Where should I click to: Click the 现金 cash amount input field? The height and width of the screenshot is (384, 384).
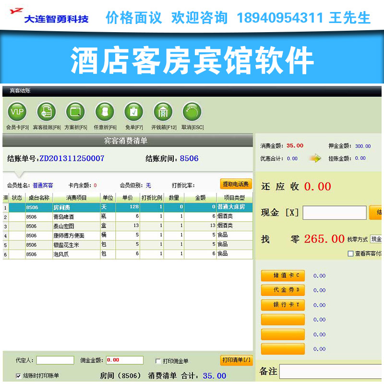(334, 213)
